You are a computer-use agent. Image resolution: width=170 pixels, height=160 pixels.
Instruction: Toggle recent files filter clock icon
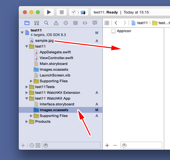click(x=32, y=145)
